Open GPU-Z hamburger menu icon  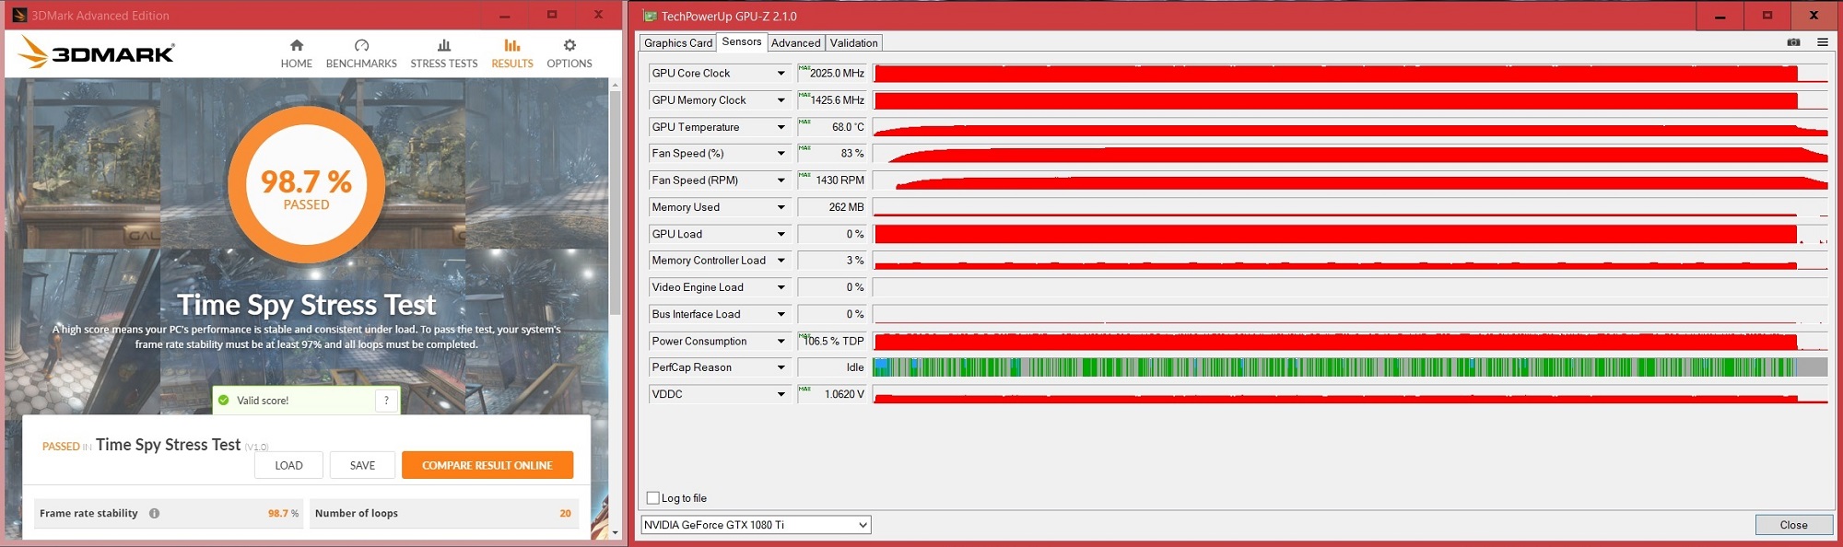(x=1822, y=42)
